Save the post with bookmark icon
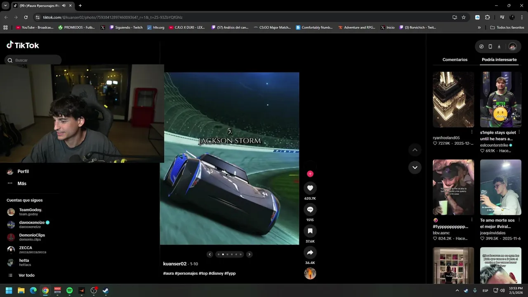The width and height of the screenshot is (528, 297). pos(310,231)
